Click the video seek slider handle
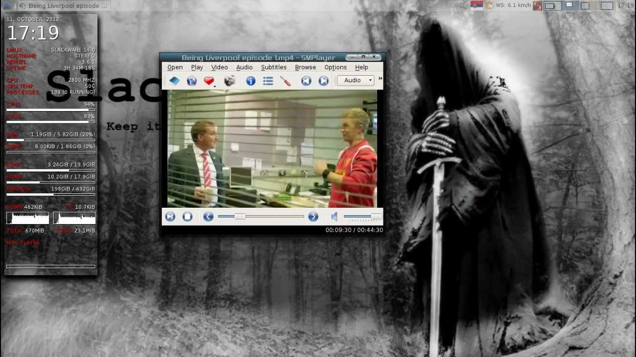The width and height of the screenshot is (636, 357). pyautogui.click(x=239, y=217)
